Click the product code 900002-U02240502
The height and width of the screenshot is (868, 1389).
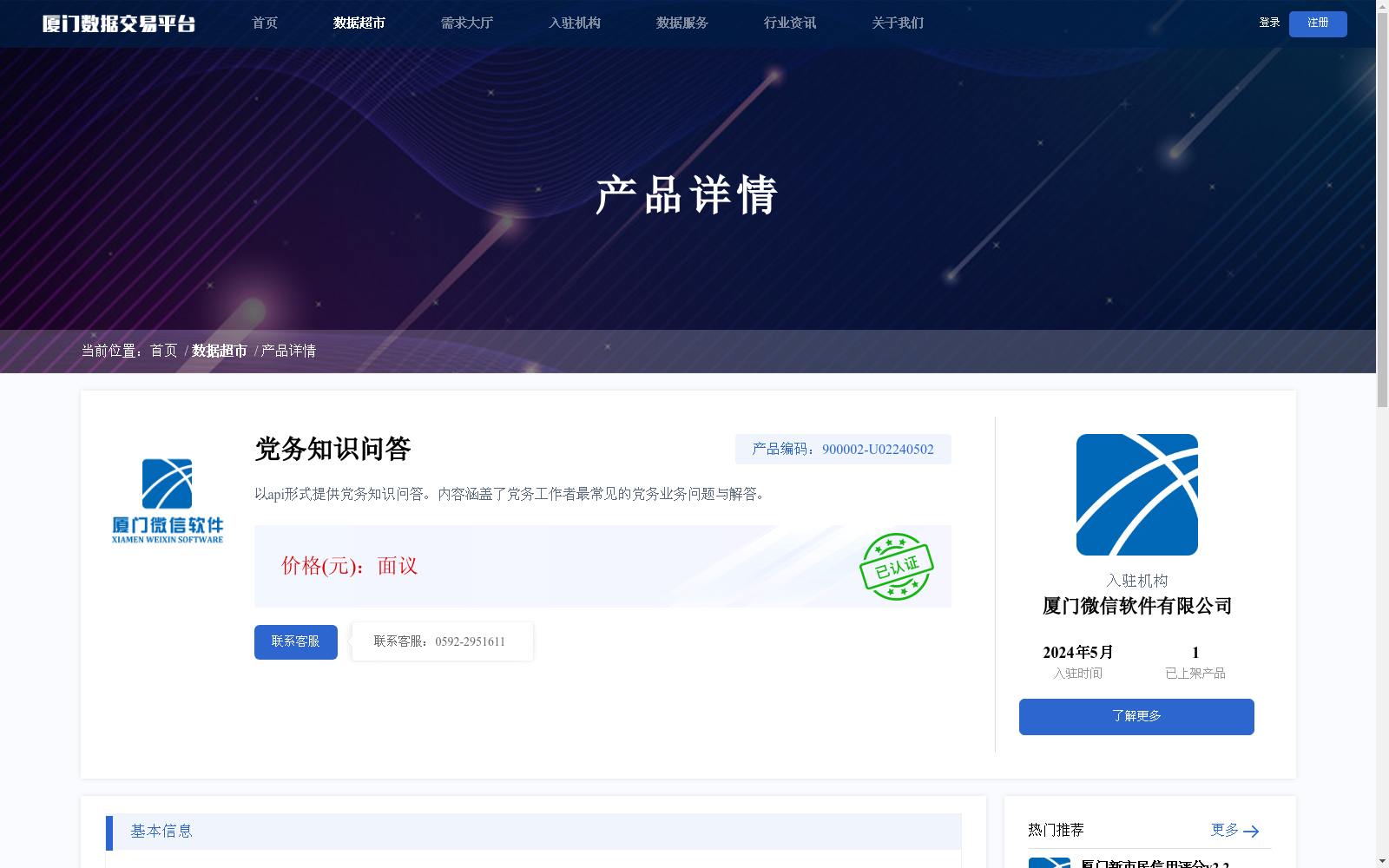(x=878, y=450)
